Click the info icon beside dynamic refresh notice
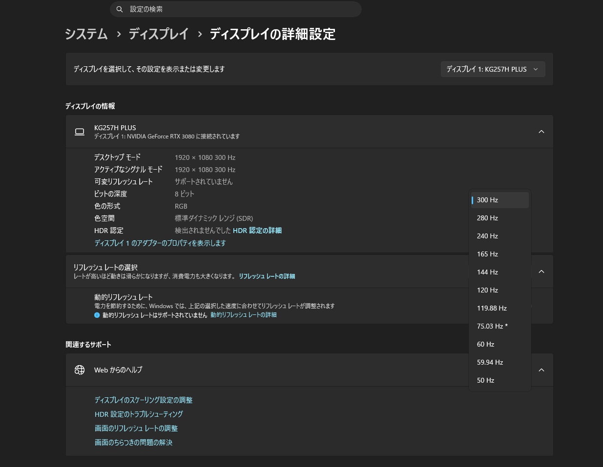 pos(97,315)
